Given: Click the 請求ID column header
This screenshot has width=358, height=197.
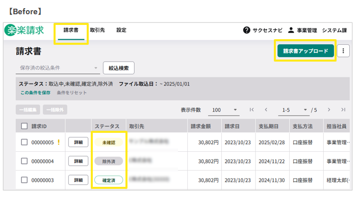Looking at the screenshot, I should point(39,126).
